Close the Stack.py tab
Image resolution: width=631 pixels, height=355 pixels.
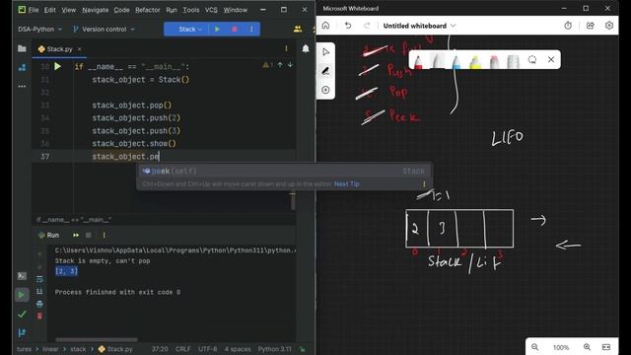click(x=80, y=48)
